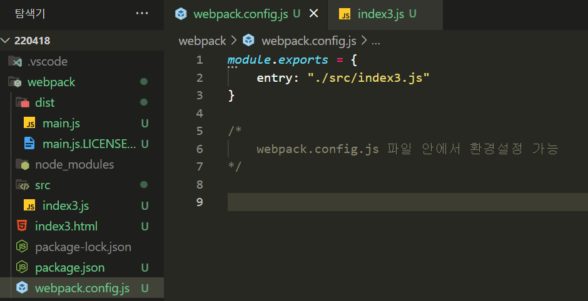The width and height of the screenshot is (588, 301).
Task: Click the webpack breadcrumb segment
Action: coord(203,41)
